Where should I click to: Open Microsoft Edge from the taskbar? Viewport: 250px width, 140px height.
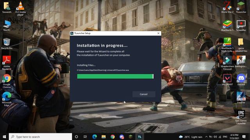pos(95,136)
